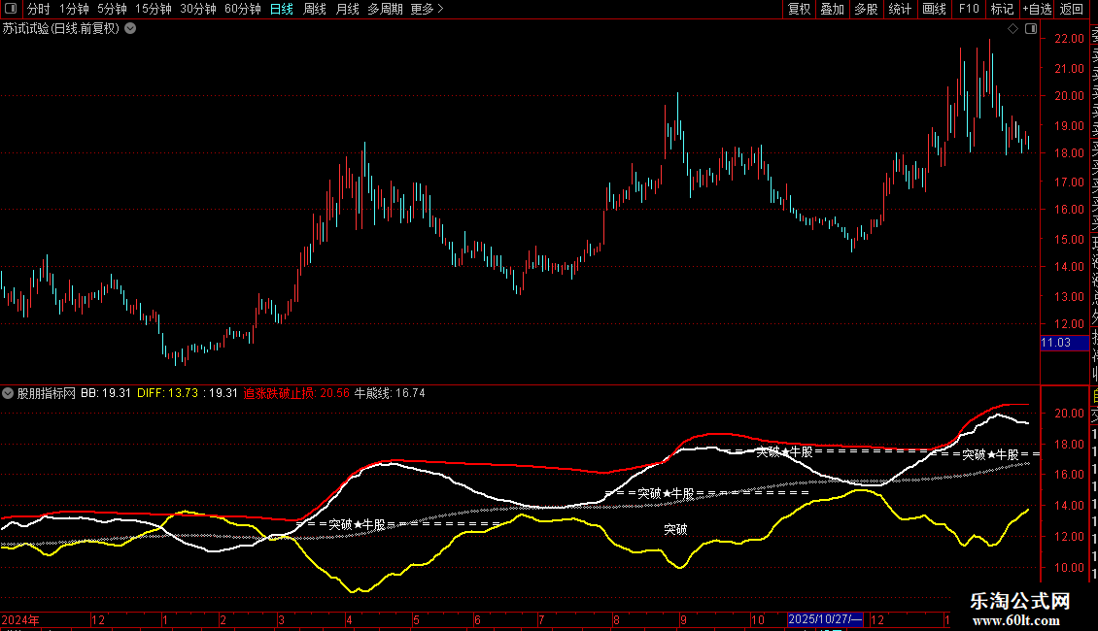1098x631 pixels.
Task: Open indicator menu beside 股朋指标网
Action: coord(7,393)
